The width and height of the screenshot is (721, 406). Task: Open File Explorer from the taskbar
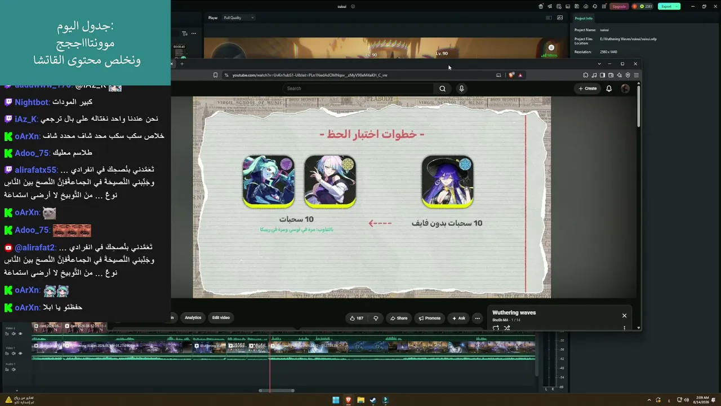pos(360,400)
